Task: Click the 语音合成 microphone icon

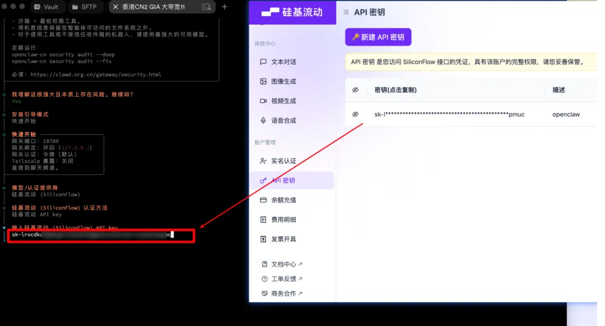Action: point(263,121)
